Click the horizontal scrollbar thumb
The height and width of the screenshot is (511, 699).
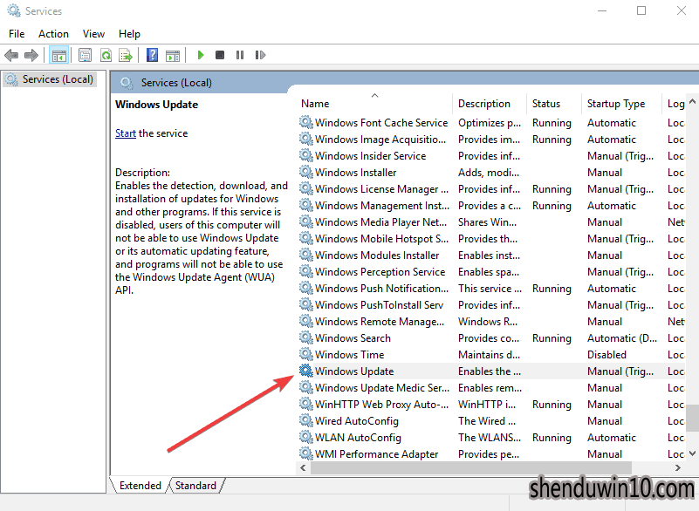tap(470, 467)
